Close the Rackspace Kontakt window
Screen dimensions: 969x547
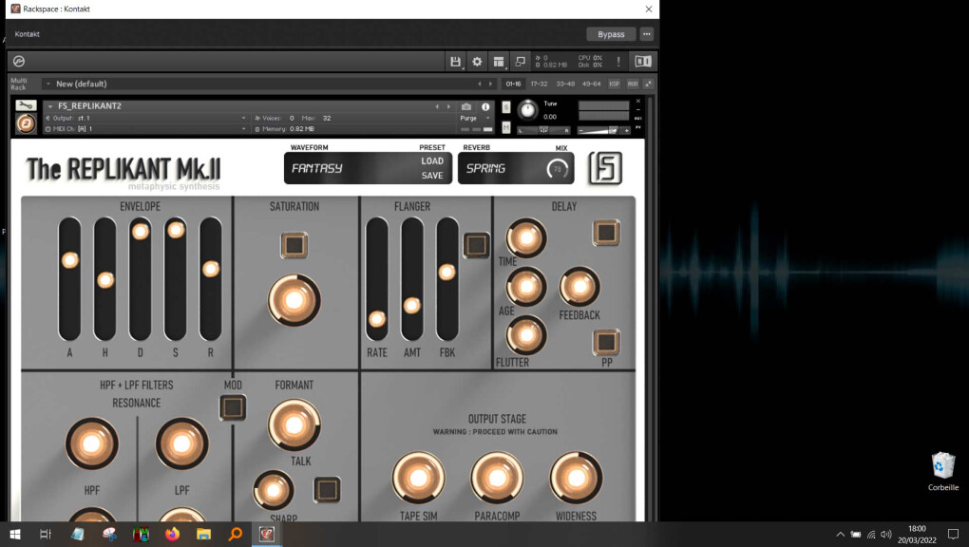[648, 9]
